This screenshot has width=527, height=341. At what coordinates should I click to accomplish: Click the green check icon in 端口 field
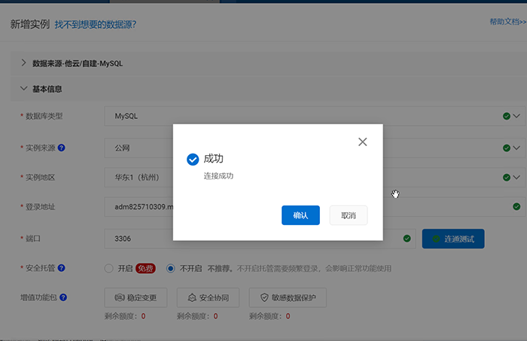tap(407, 239)
